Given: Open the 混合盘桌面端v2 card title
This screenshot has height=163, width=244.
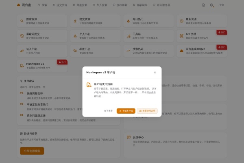Looking at the screenshot, I should pyautogui.click(x=195, y=49).
